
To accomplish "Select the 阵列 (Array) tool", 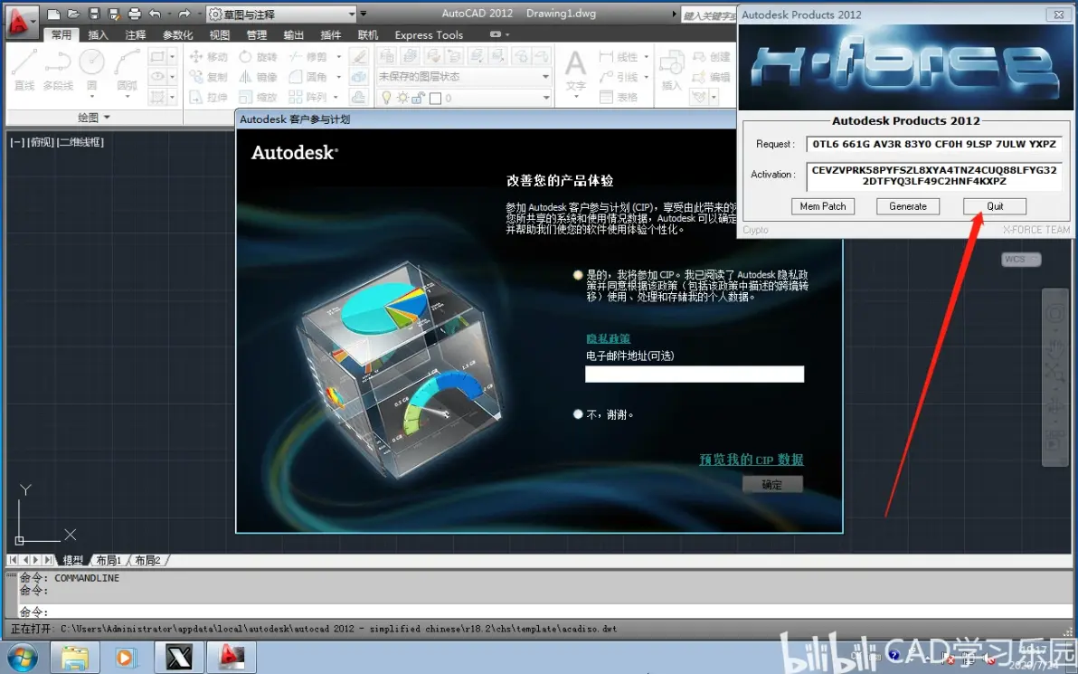I will (308, 98).
